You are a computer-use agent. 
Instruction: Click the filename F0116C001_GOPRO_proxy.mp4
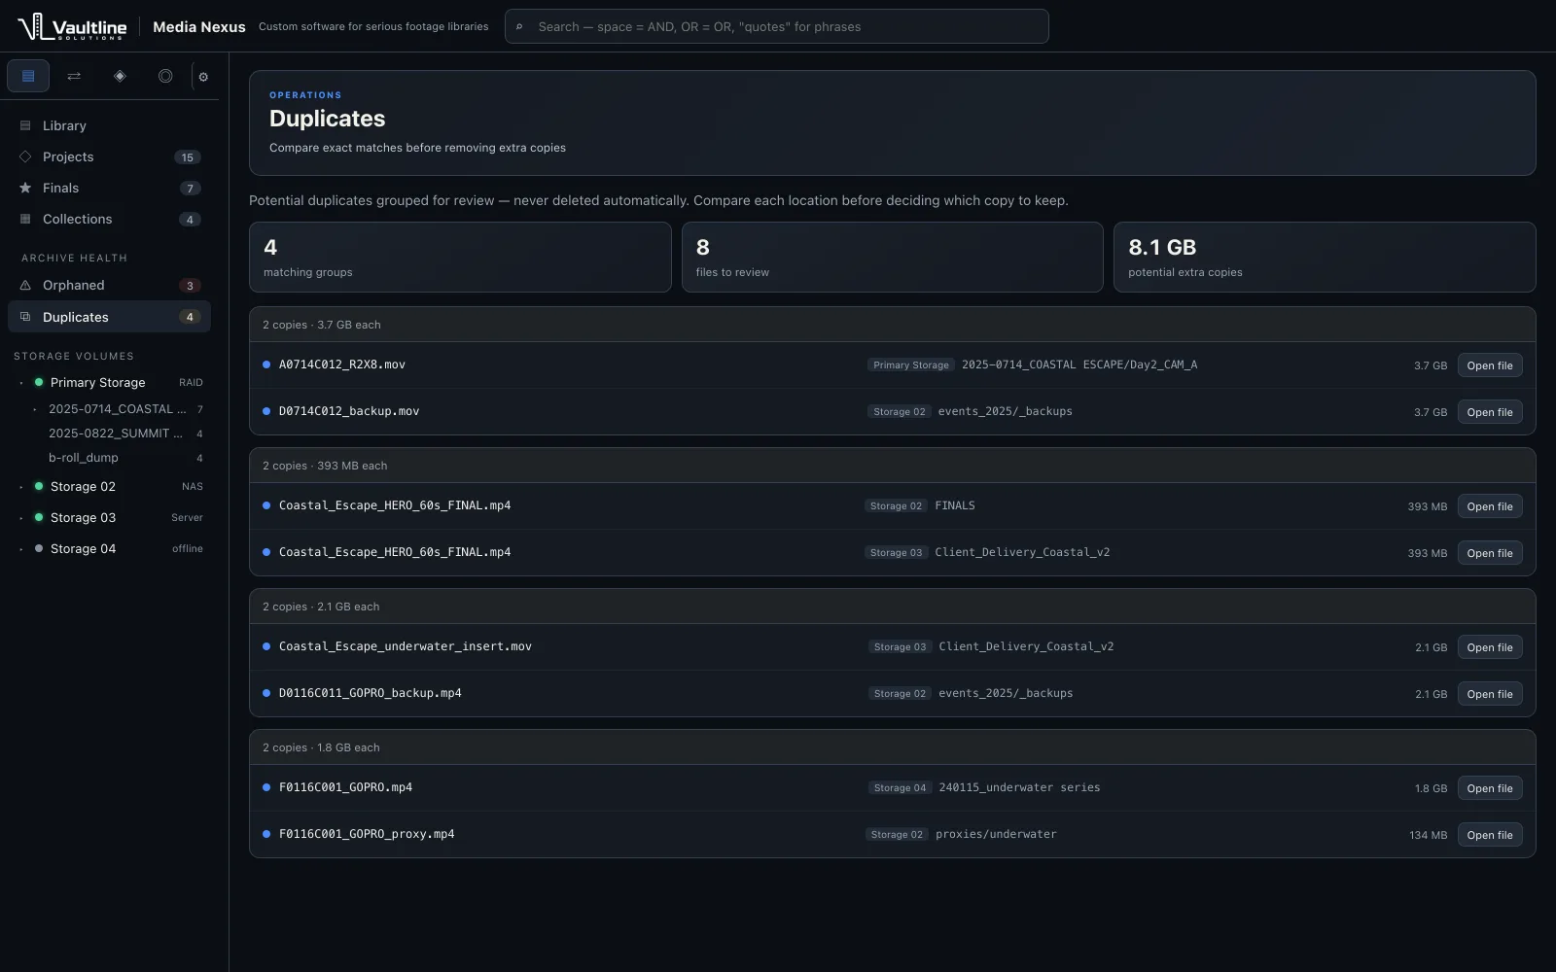pyautogui.click(x=367, y=834)
